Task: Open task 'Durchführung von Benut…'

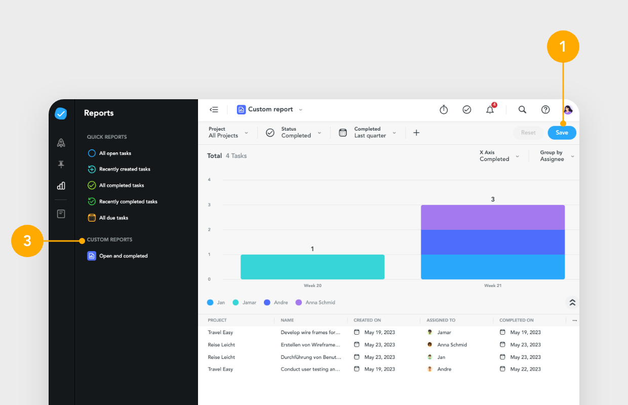Action: (x=311, y=357)
